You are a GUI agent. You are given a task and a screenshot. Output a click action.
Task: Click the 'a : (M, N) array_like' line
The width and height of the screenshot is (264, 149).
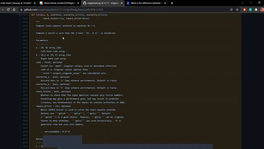click(49, 48)
